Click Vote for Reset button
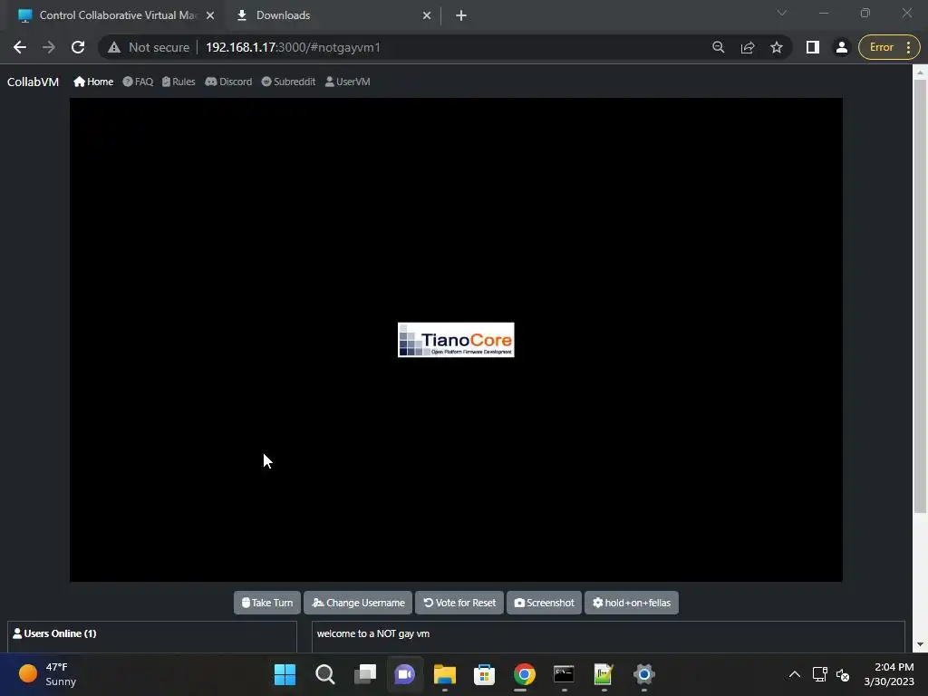 [x=459, y=603]
